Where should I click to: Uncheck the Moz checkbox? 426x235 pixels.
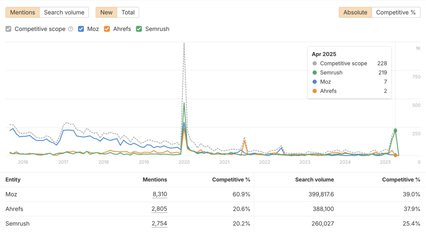point(81,29)
